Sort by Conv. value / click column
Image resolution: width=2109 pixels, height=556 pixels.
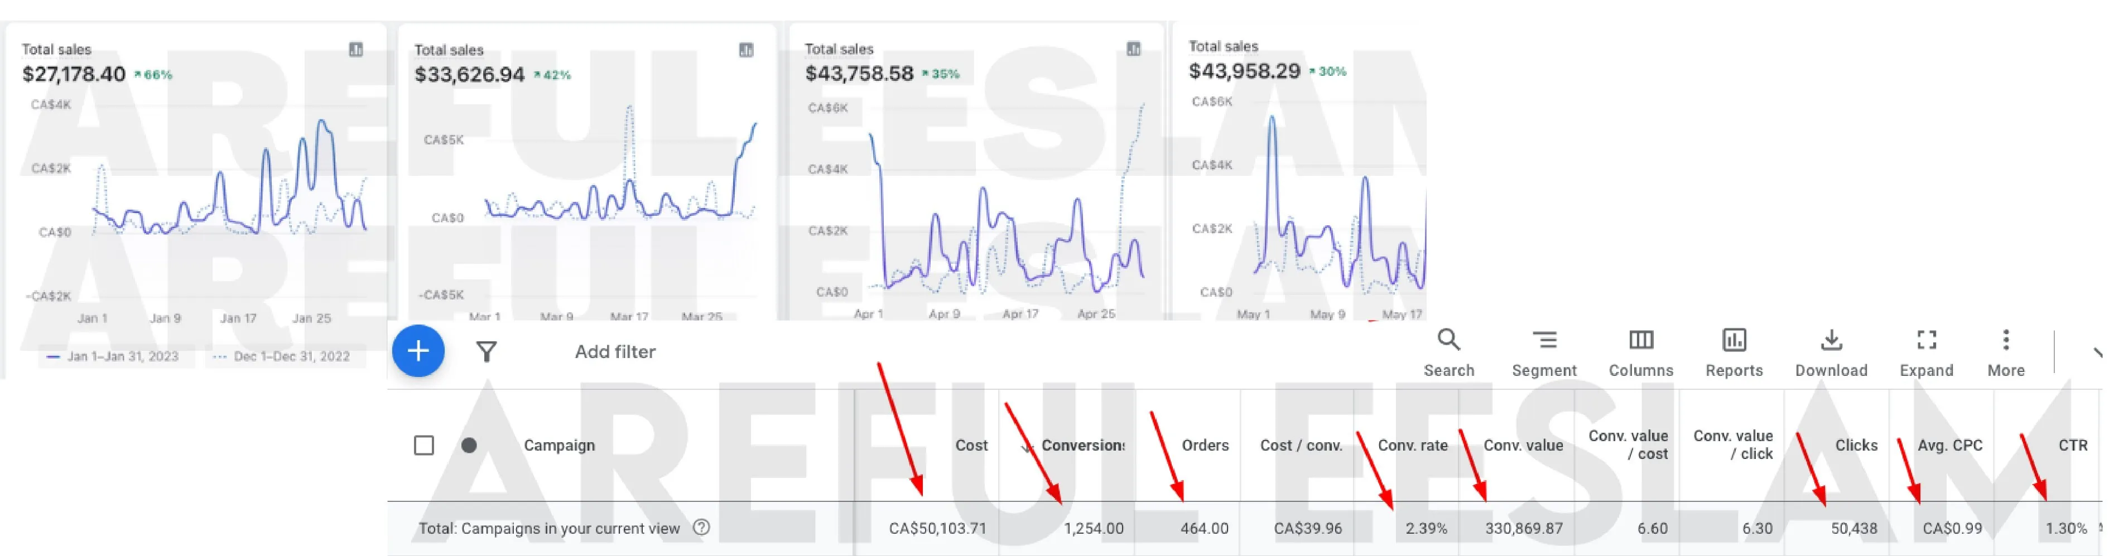1732,444
